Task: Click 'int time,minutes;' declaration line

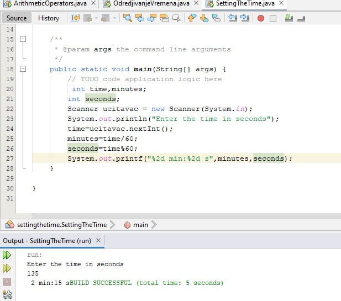Action: pyautogui.click(x=109, y=89)
